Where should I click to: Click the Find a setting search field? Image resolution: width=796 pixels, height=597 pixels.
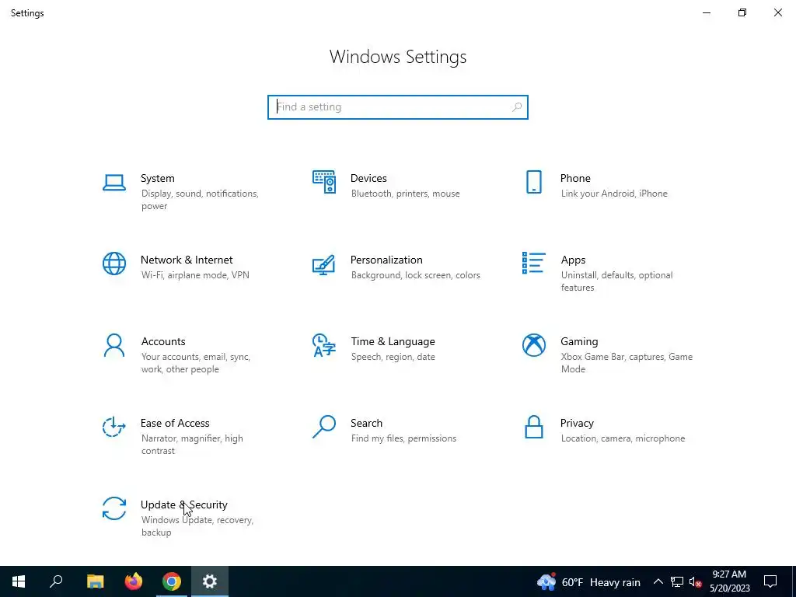tap(397, 107)
